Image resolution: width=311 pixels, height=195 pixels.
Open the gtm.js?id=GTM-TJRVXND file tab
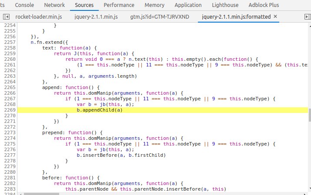coord(160,17)
